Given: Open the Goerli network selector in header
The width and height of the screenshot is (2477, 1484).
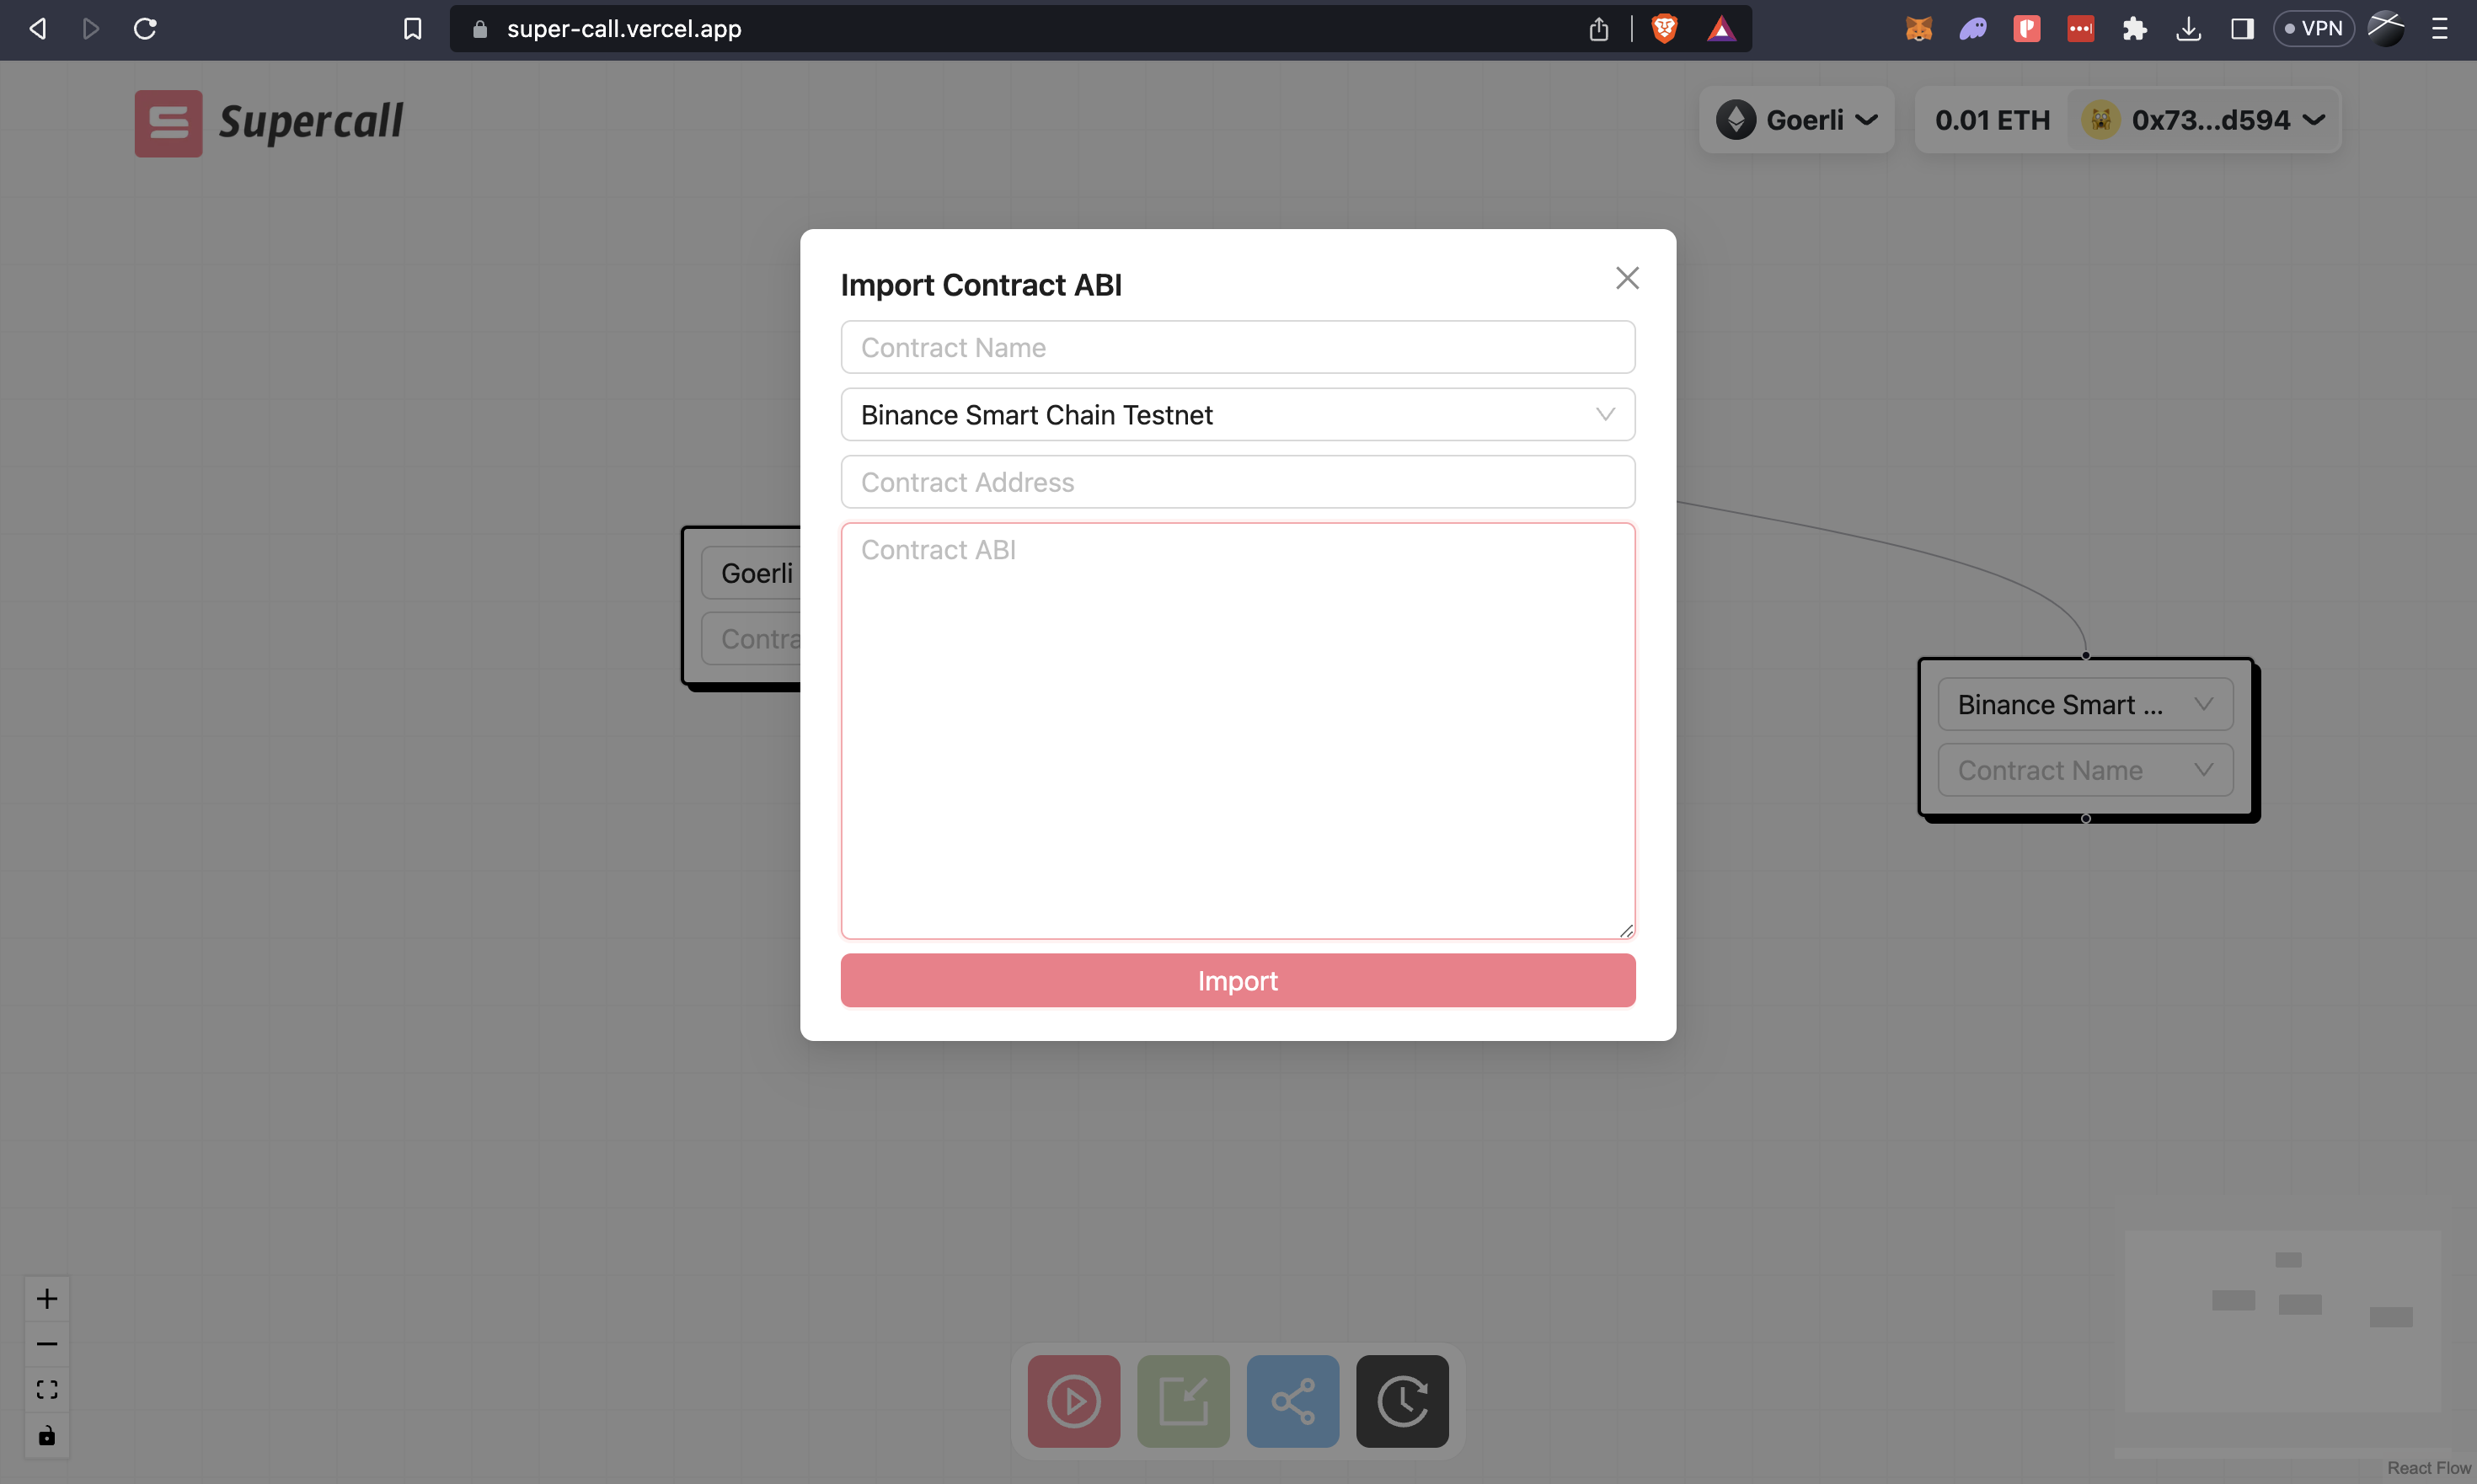Looking at the screenshot, I should click(1797, 120).
